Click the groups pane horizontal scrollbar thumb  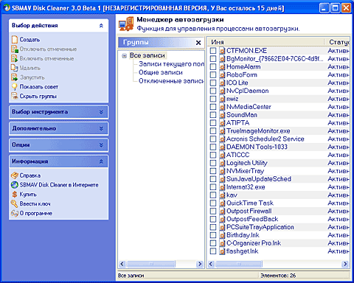pos(151,264)
